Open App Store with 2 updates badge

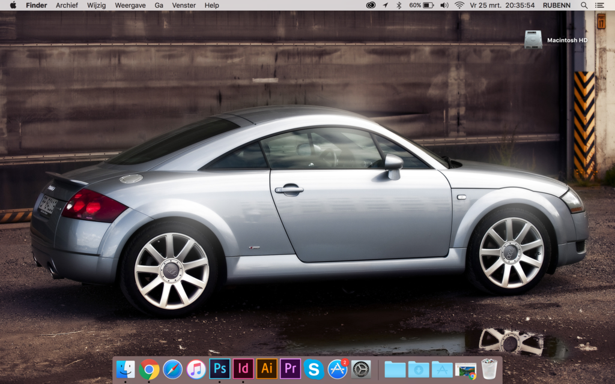pos(338,369)
